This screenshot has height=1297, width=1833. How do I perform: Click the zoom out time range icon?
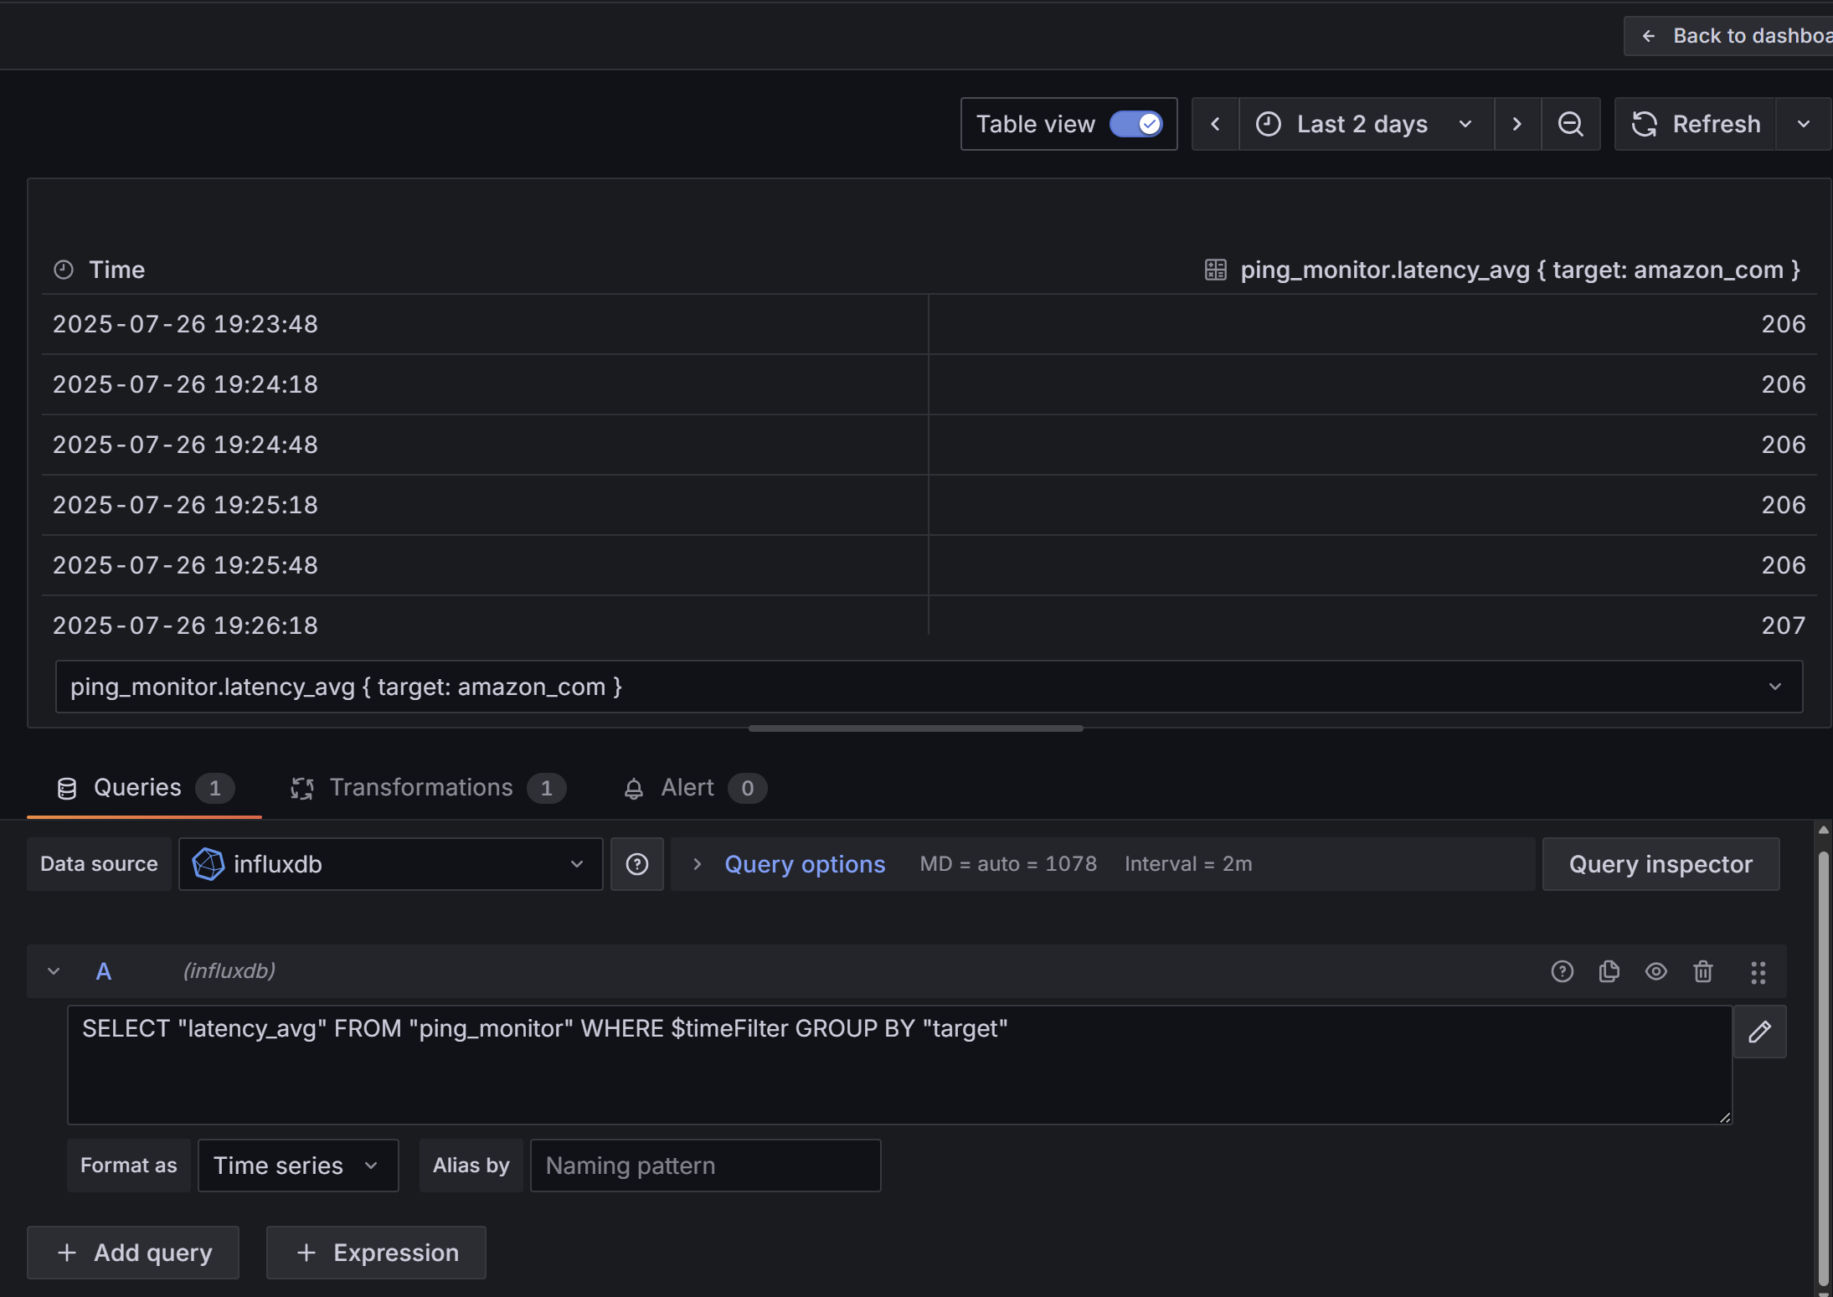1570,124
